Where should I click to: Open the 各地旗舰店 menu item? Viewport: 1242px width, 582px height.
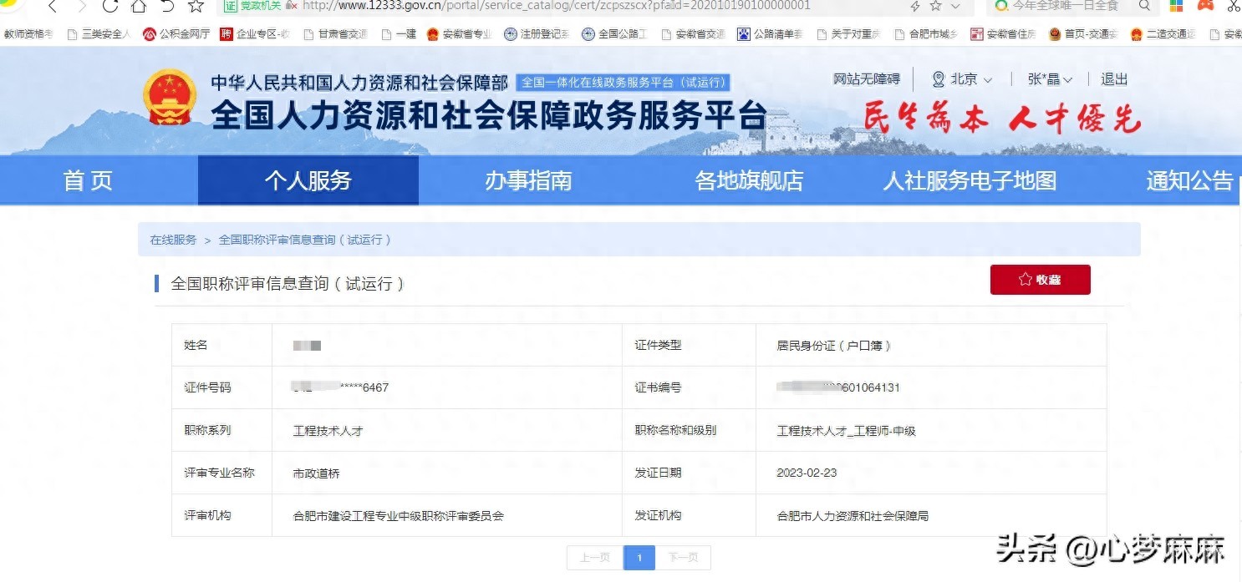[749, 180]
